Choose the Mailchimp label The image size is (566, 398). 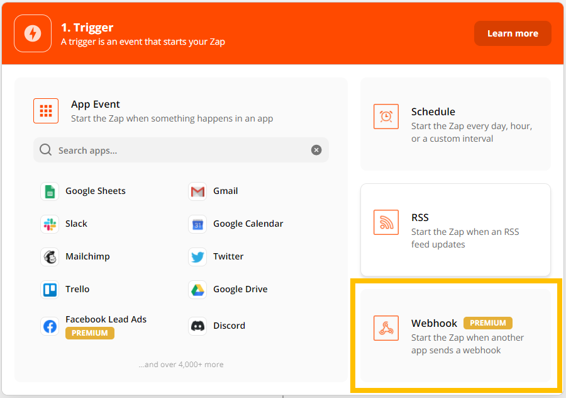[87, 256]
